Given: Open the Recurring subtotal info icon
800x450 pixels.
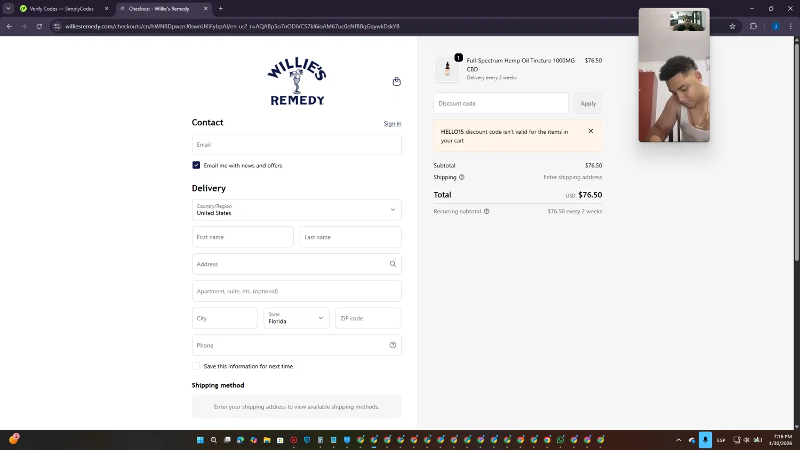Looking at the screenshot, I should 486,211.
